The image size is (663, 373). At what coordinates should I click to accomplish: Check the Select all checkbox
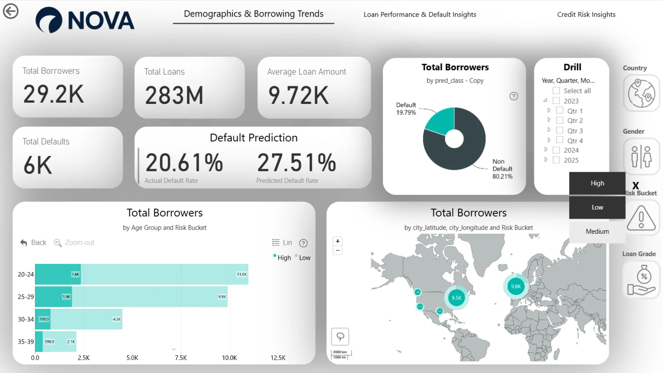pos(556,91)
